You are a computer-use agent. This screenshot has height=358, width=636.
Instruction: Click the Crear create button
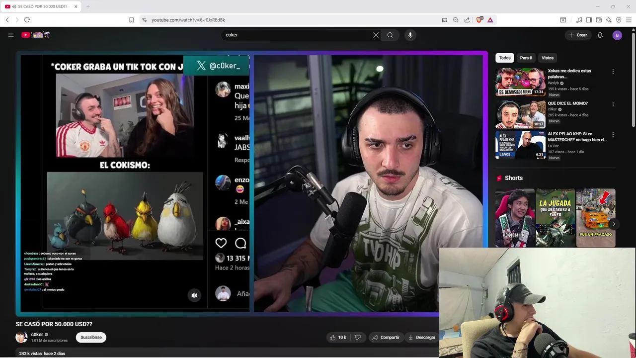click(x=578, y=35)
